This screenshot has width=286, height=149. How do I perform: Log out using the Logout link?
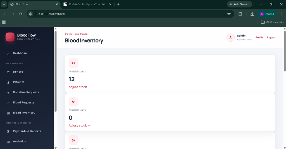271,37
